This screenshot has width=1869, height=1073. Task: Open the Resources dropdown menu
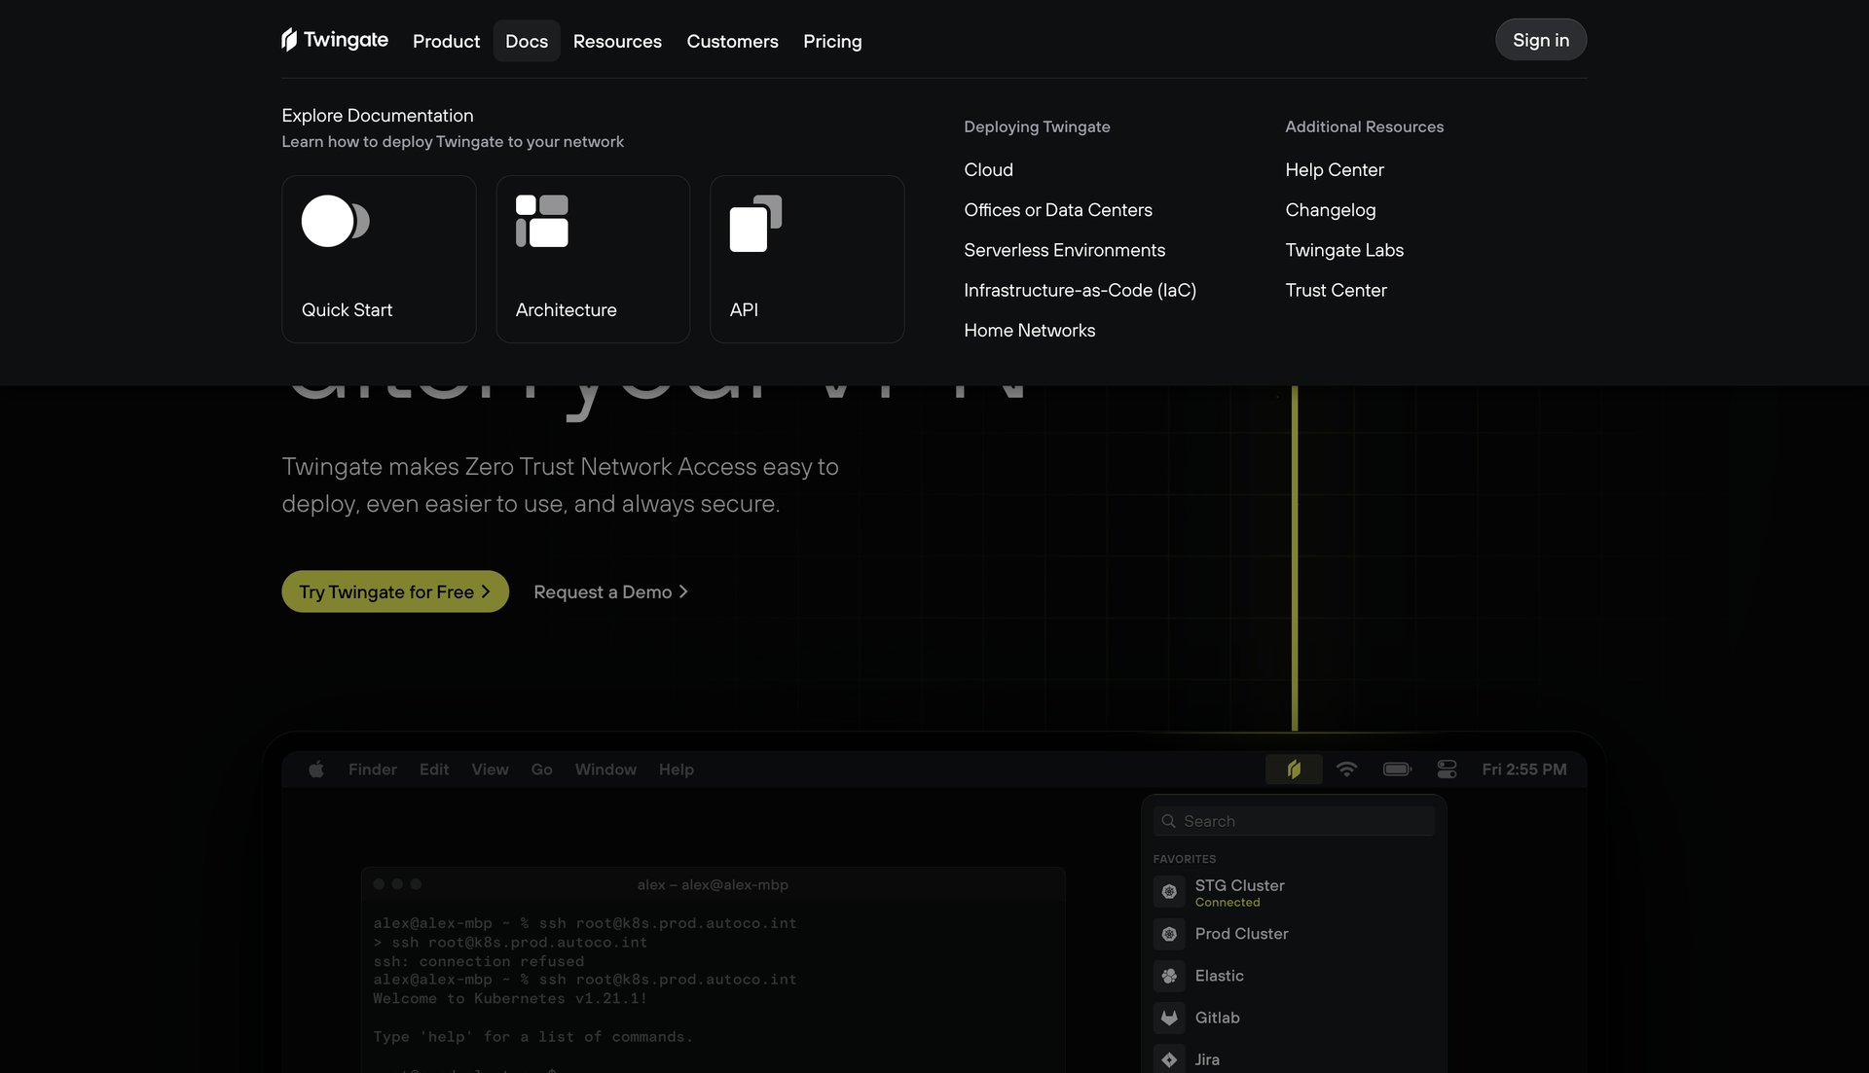(x=617, y=41)
